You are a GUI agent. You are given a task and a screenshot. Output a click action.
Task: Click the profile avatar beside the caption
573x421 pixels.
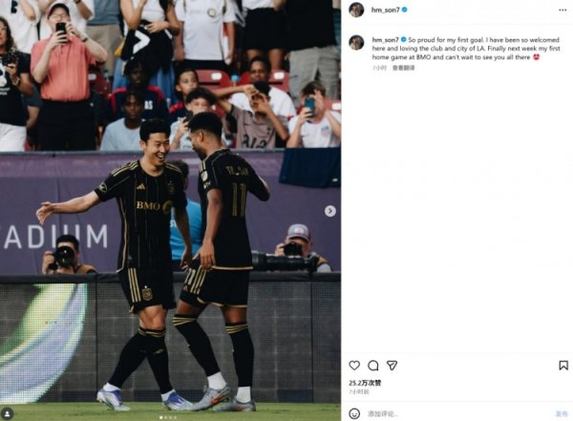tap(356, 42)
